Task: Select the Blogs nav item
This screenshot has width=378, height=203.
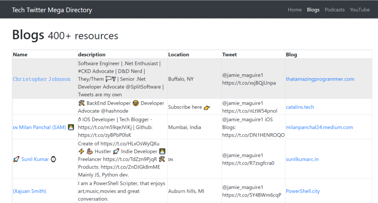Action: pos(313,10)
